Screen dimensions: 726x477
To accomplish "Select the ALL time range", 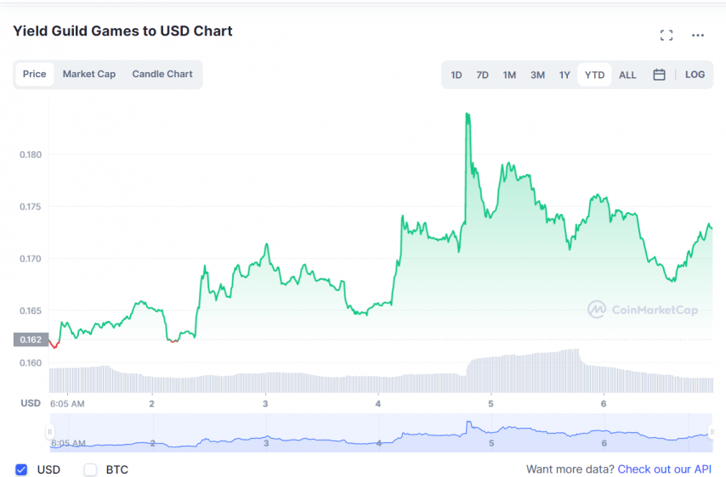I will [627, 75].
